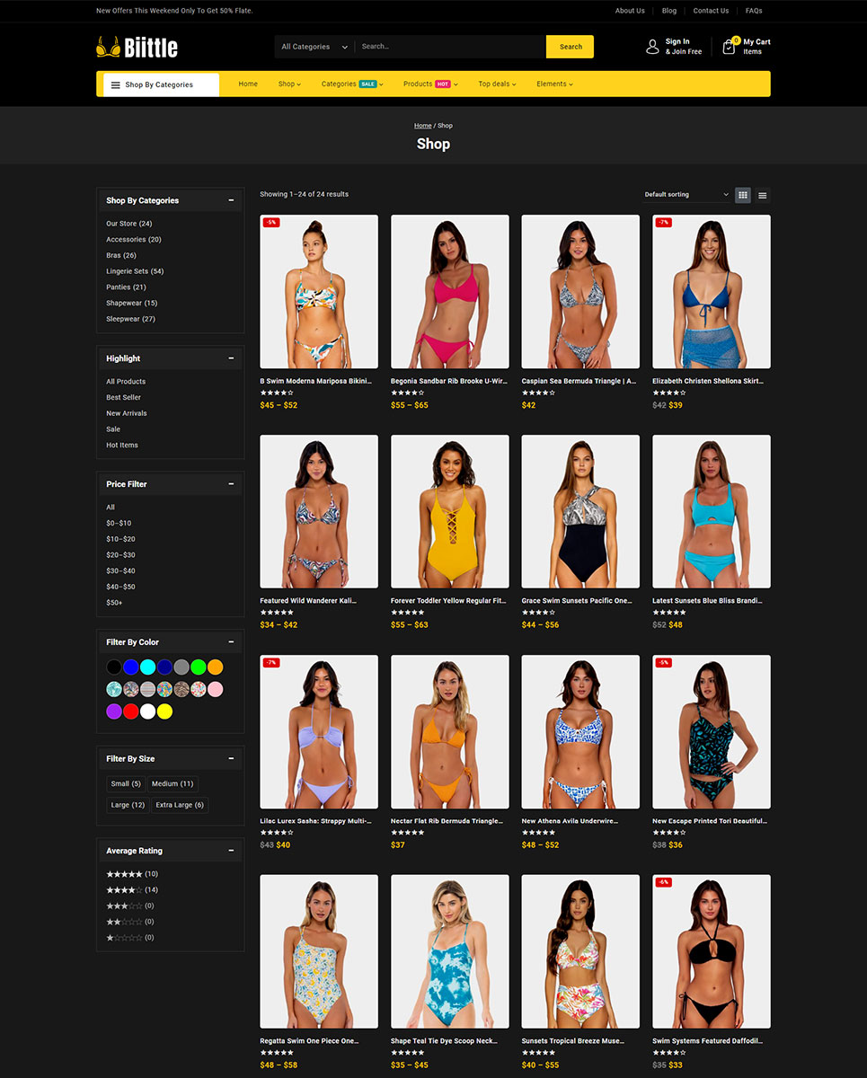Open the Default sorting dropdown
The height and width of the screenshot is (1078, 867).
tap(686, 195)
